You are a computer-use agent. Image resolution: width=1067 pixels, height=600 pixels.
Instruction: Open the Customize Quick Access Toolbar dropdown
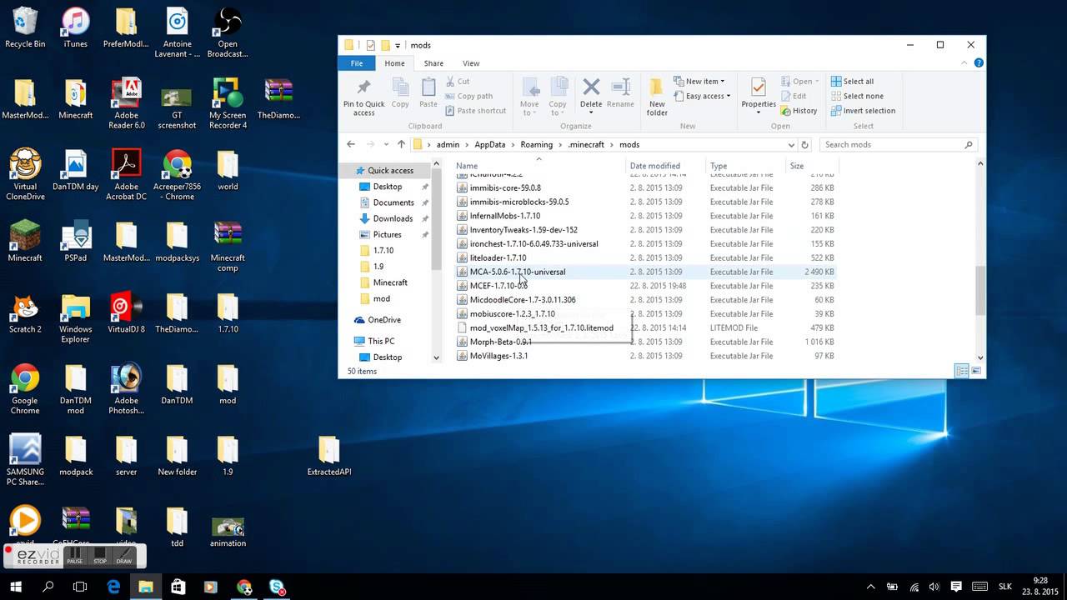(398, 45)
